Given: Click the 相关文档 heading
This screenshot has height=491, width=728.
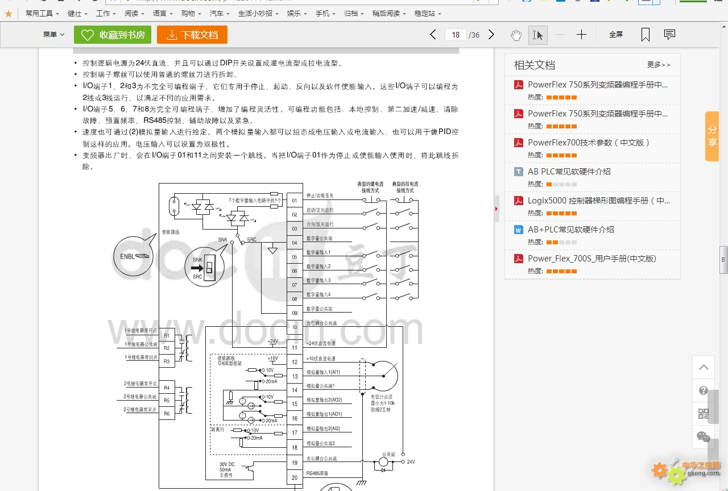Looking at the screenshot, I should (535, 65).
